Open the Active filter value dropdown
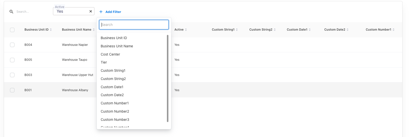Viewport: 409px width, 137px height. (71, 11)
